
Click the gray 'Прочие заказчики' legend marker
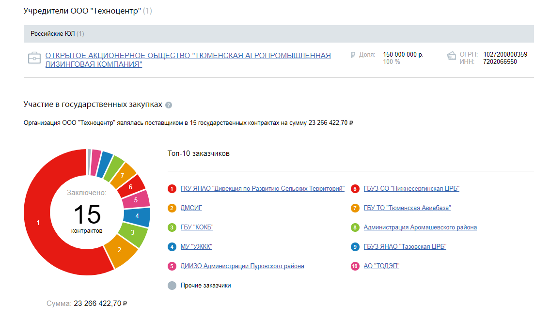pos(172,286)
